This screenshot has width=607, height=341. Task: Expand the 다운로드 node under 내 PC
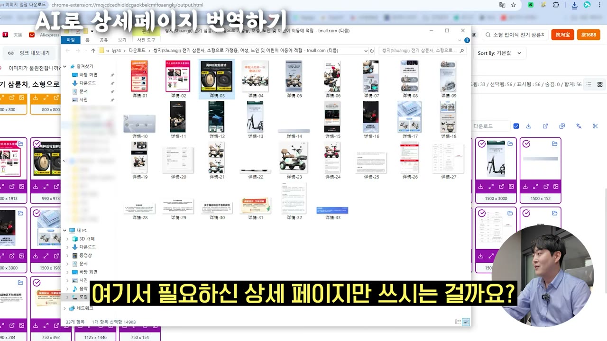[x=67, y=247]
